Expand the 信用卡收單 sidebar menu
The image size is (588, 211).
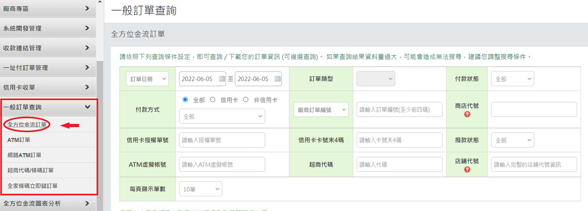pyautogui.click(x=48, y=87)
